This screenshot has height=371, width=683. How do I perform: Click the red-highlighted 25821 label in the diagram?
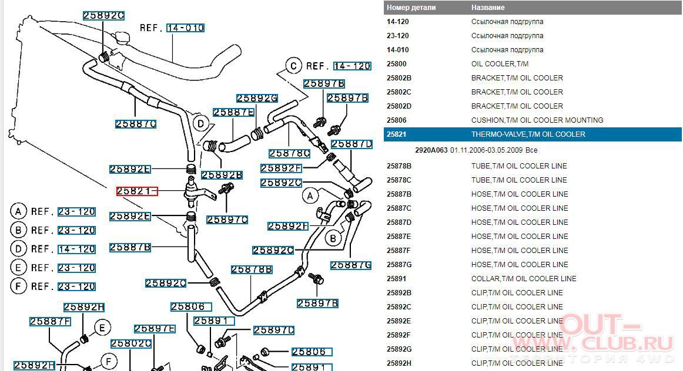pyautogui.click(x=137, y=191)
